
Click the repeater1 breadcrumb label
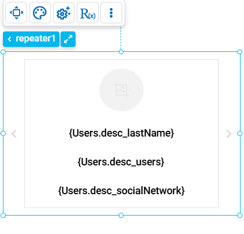36,39
